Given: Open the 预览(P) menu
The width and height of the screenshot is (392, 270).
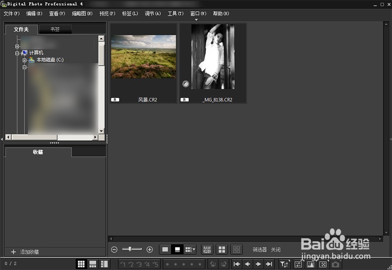Looking at the screenshot, I should click(107, 13).
